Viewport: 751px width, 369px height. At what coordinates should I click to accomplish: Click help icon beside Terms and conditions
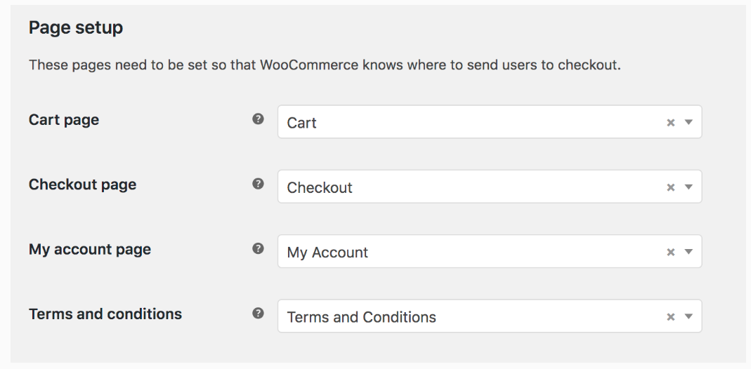click(258, 314)
